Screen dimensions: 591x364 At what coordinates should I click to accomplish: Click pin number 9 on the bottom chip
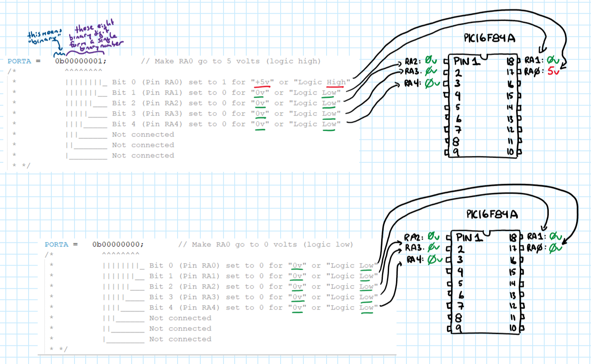tap(458, 328)
